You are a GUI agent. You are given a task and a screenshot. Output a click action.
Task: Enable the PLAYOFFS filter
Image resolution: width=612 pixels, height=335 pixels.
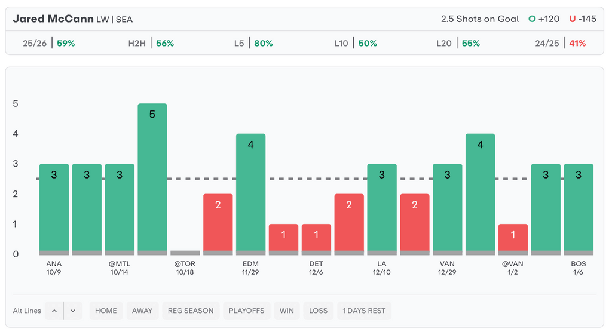246,311
